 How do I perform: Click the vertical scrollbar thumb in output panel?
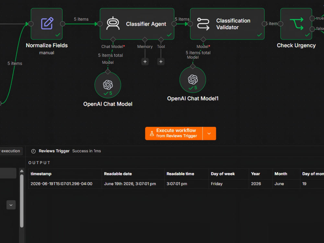(22, 201)
